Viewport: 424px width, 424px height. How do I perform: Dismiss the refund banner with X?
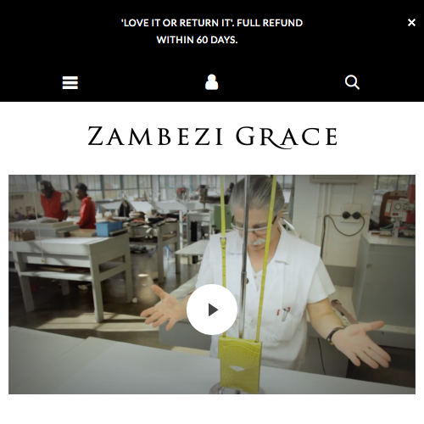411,22
